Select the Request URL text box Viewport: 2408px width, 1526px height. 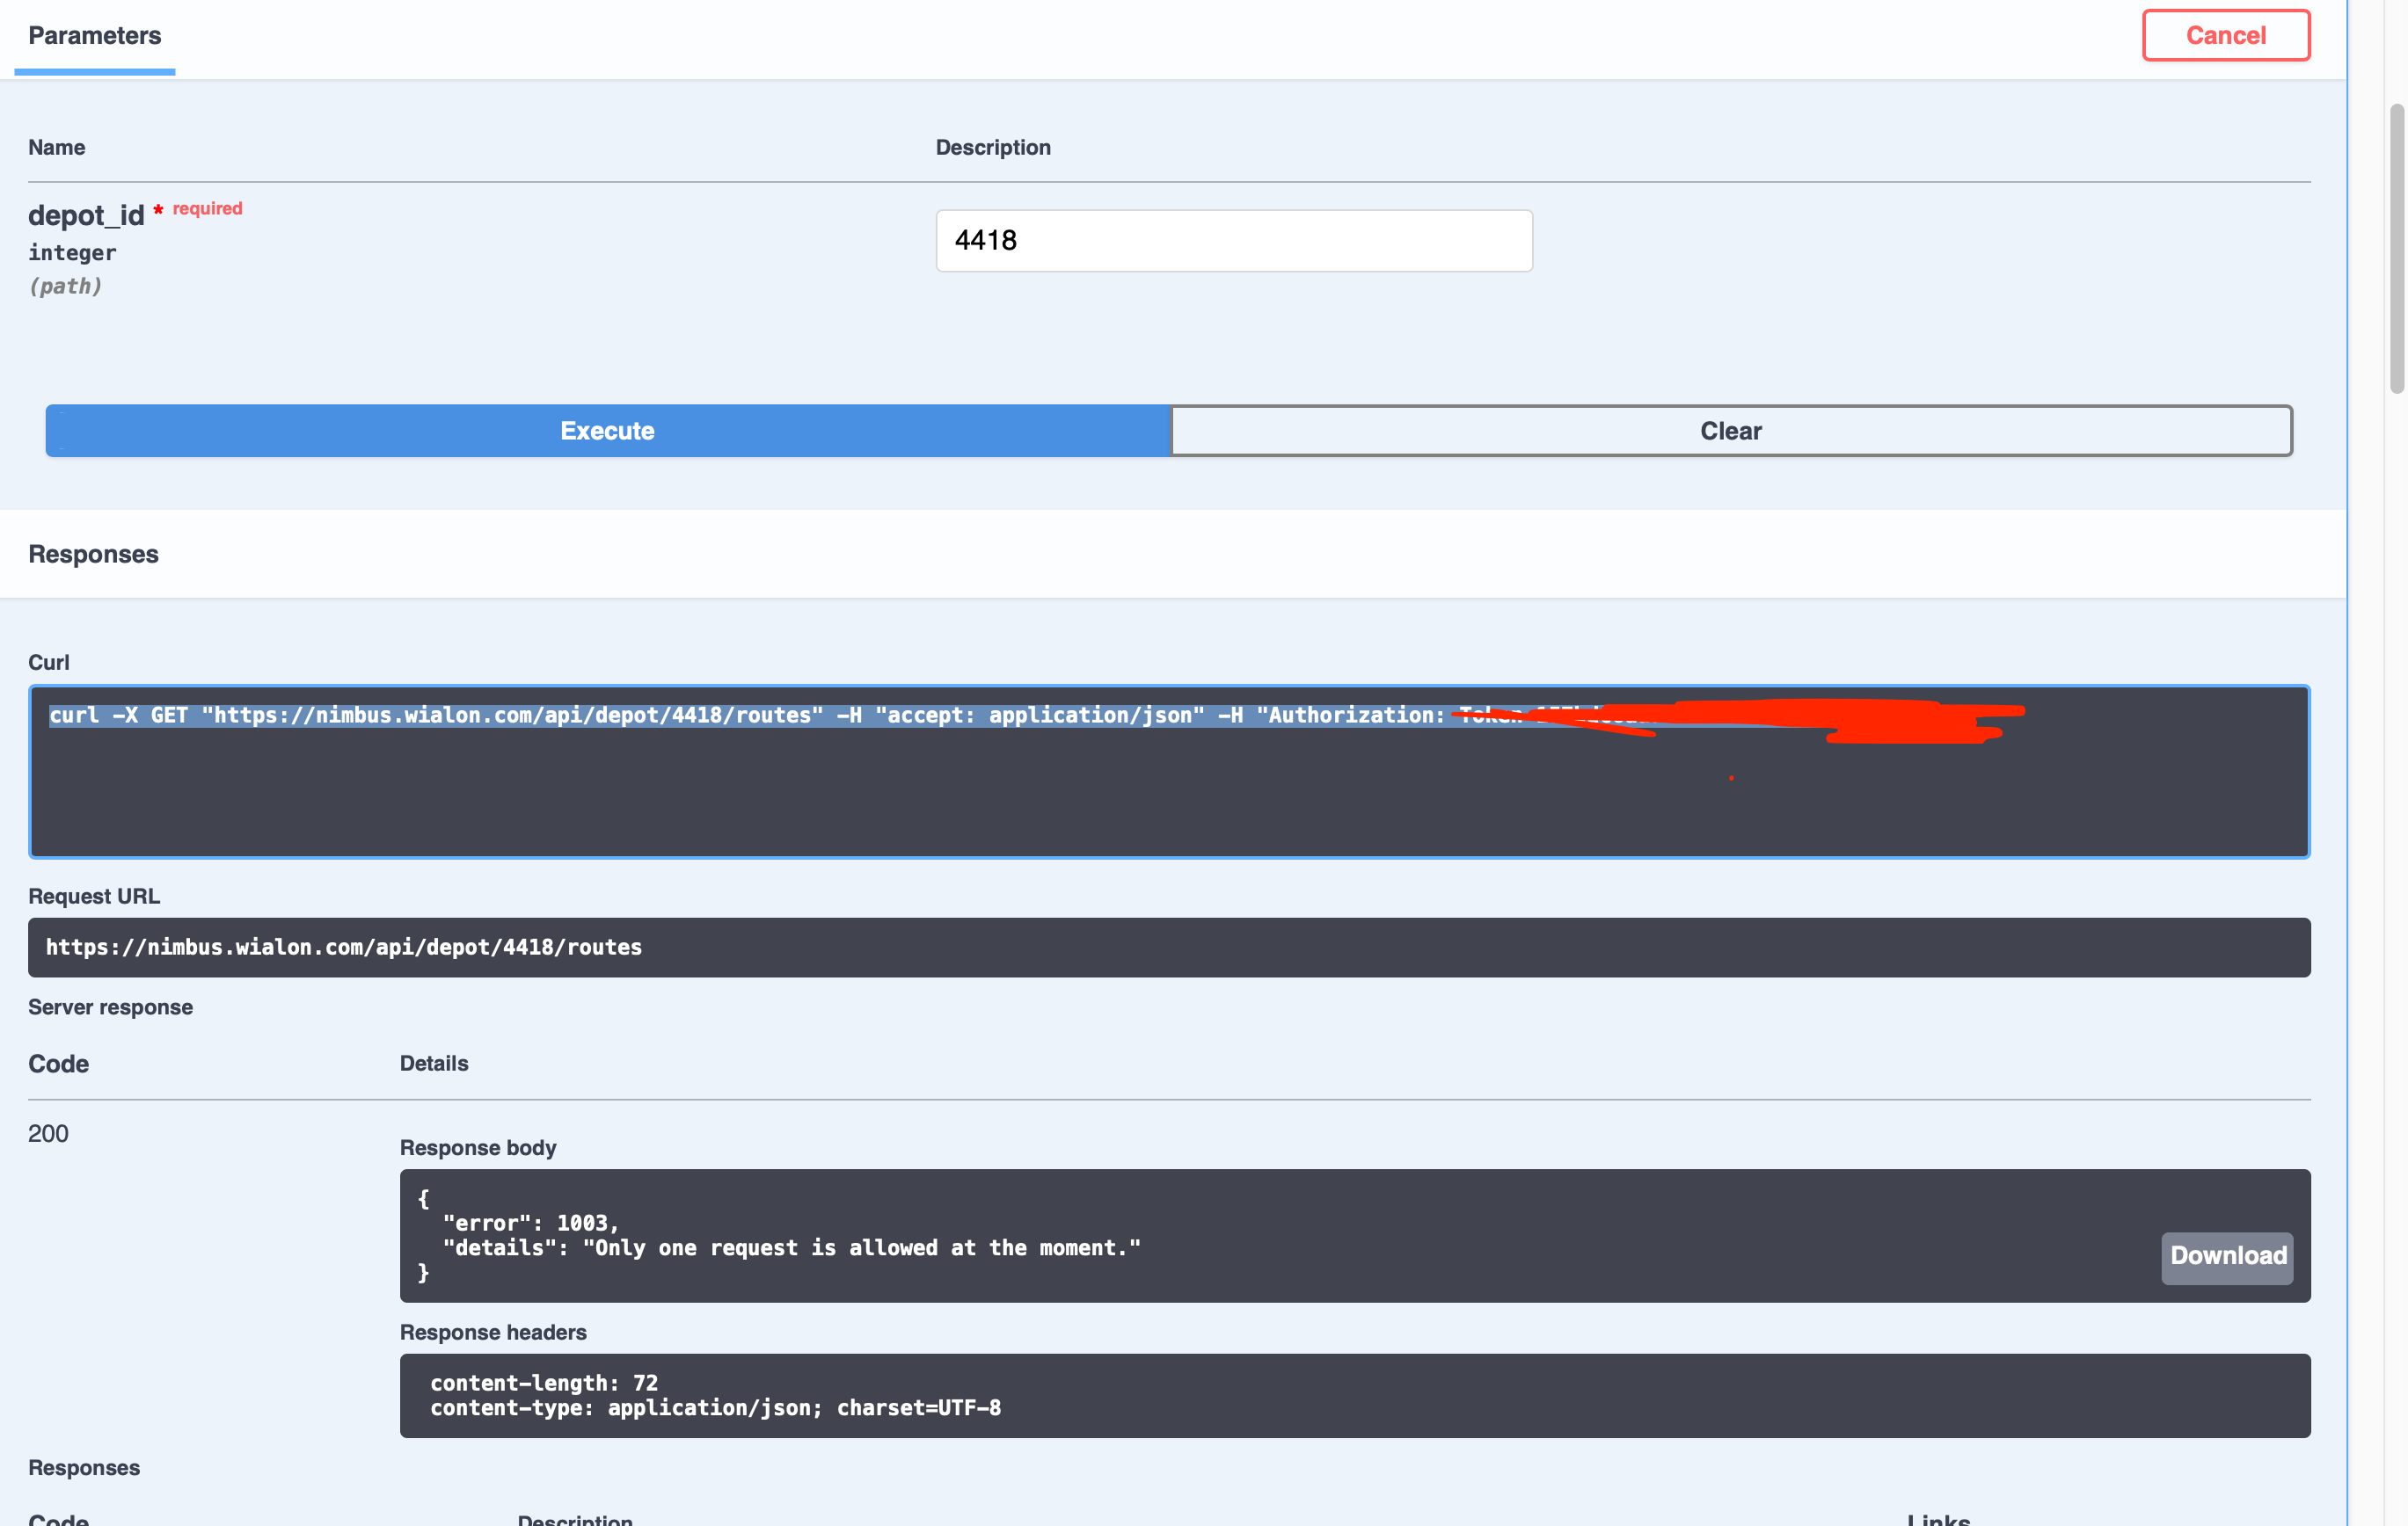(x=1168, y=948)
